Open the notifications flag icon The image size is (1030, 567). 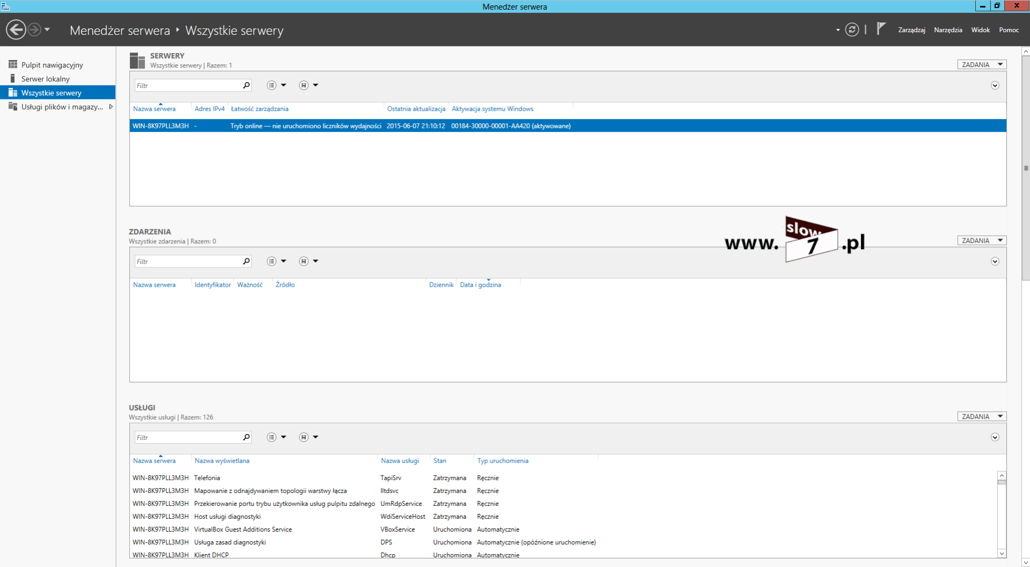point(880,29)
